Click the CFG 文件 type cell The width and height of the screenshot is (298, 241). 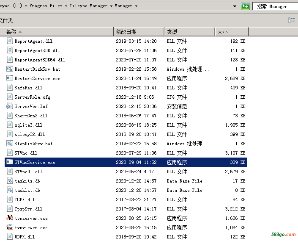pyautogui.click(x=177, y=97)
